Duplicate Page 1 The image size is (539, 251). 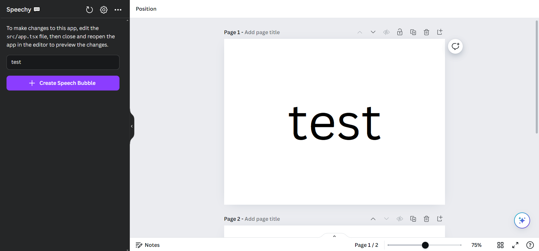[413, 32]
